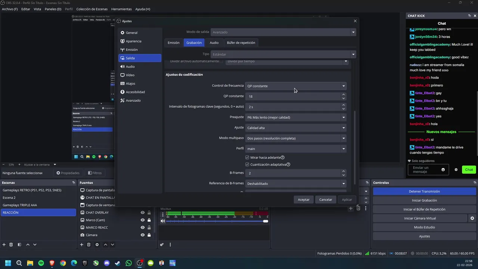Hide the CHAT OVERLAY source

(143, 213)
